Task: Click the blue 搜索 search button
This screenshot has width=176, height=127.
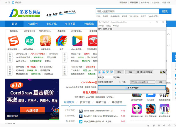Action: coord(165,11)
